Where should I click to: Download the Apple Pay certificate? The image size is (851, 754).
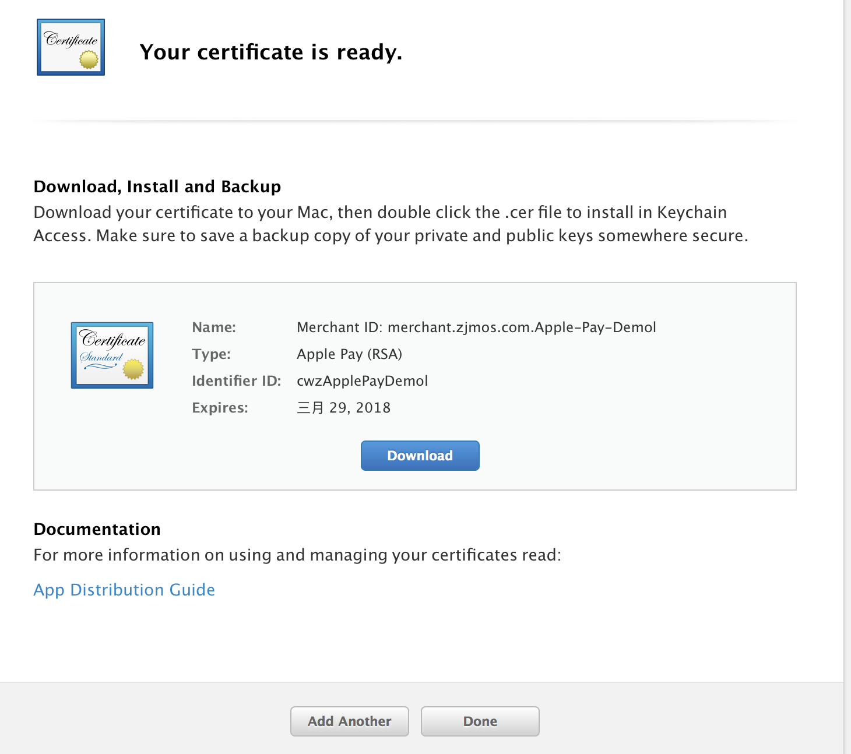coord(420,456)
